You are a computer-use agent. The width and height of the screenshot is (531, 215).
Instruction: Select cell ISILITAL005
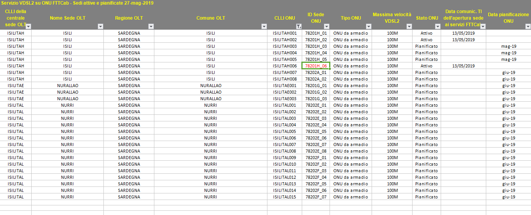(x=285, y=131)
